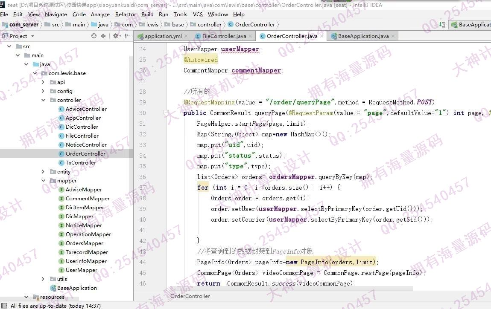Viewport: 491px width, 309px height.
Task: Open the Build menu
Action: pyautogui.click(x=147, y=14)
